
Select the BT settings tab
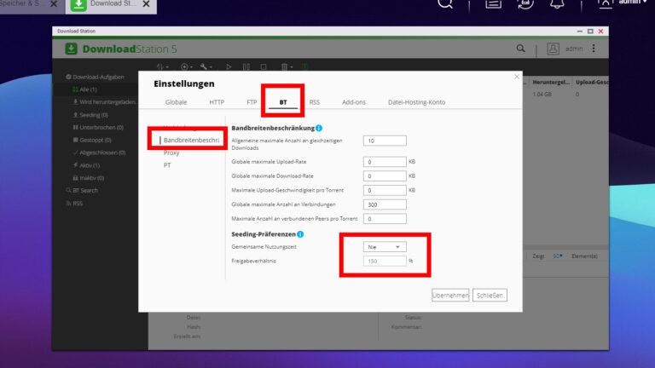tap(283, 102)
